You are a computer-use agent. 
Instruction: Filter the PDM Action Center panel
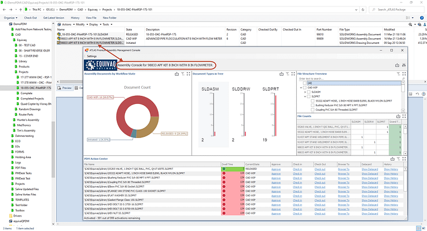pos(399,159)
